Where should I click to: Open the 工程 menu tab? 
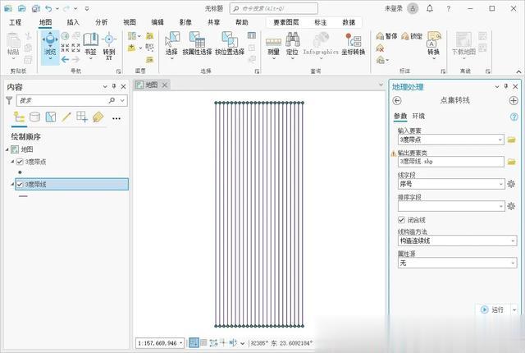coord(16,22)
